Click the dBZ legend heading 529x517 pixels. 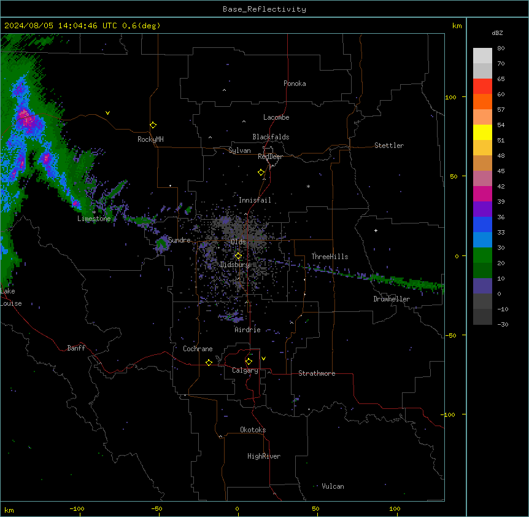click(x=497, y=33)
